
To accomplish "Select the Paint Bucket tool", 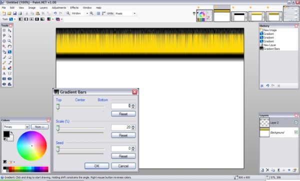I will click(4, 52).
